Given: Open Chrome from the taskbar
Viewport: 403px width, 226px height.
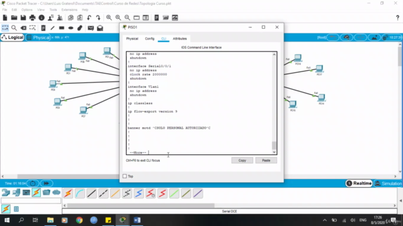Looking at the screenshot, I should (x=79, y=220).
